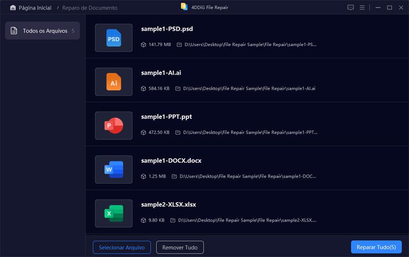This screenshot has width=409, height=257.
Task: Click folder icon for sample1-PSD.psd path
Action: pos(179,45)
